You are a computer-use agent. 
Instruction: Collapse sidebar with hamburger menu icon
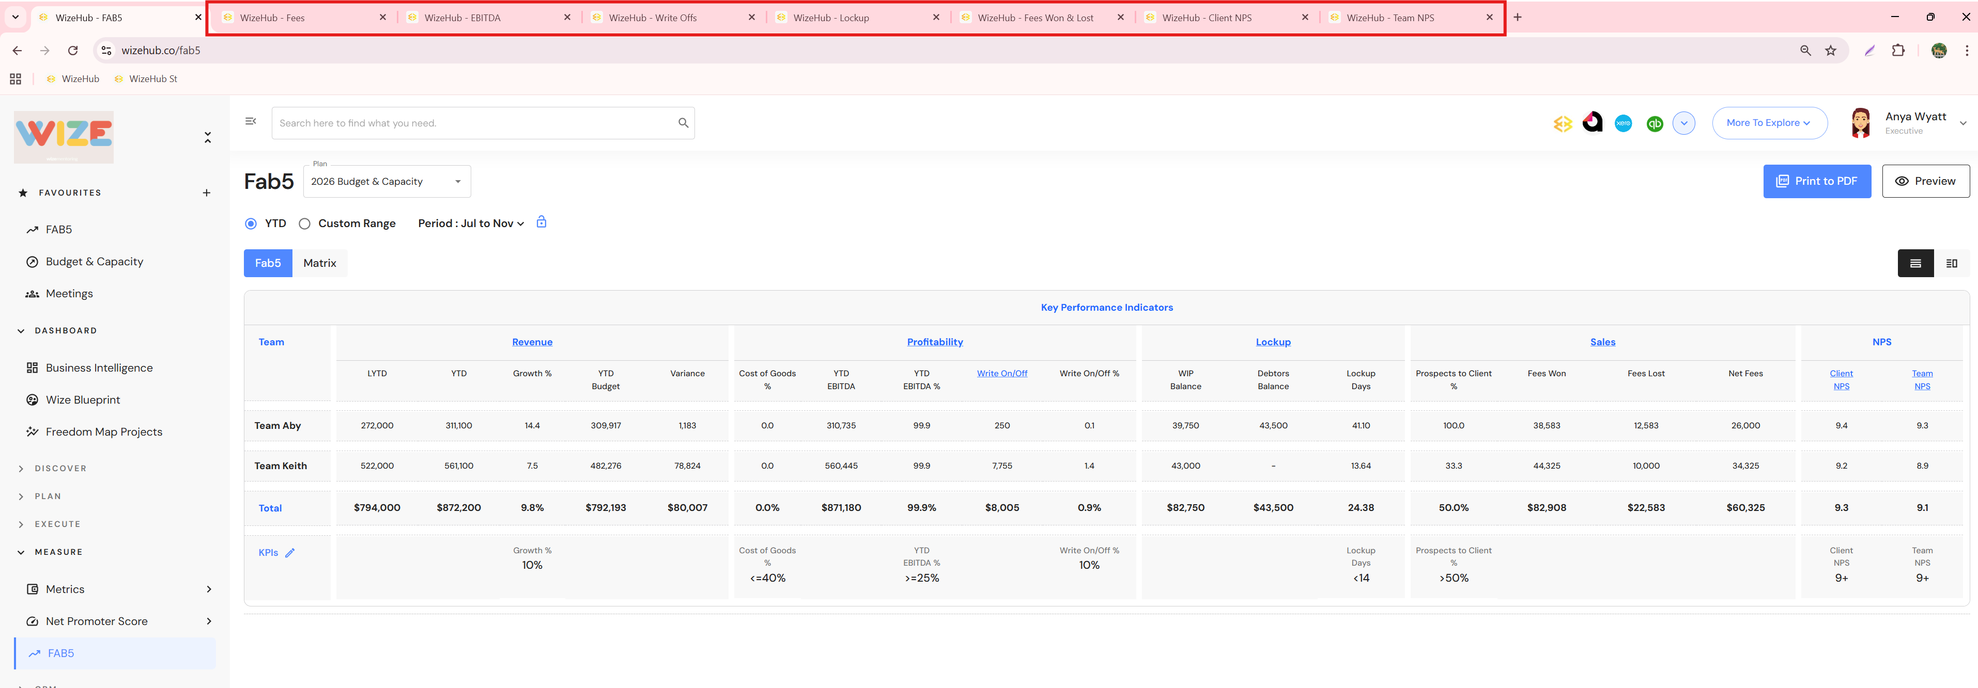[x=250, y=121]
